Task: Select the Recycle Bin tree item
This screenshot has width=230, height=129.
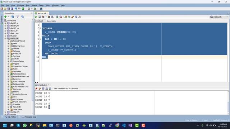Action: click(x=17, y=107)
